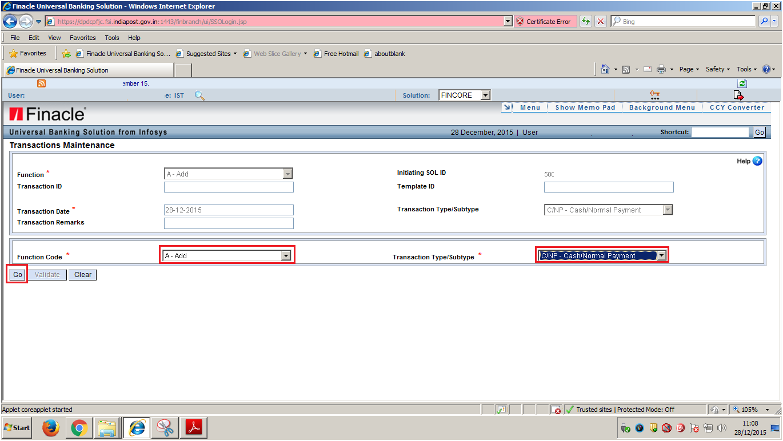Click the Bing search magnifier button

[765, 22]
